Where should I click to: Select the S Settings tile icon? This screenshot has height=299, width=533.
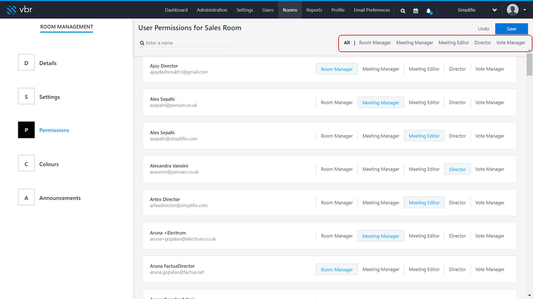(x=26, y=97)
